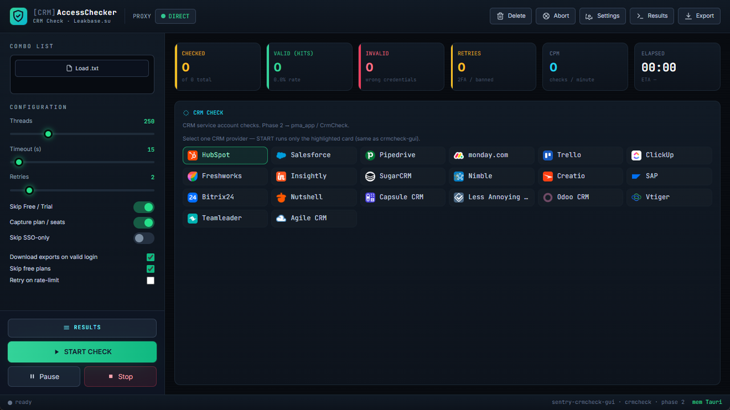Viewport: 730px width, 410px height.
Task: Open Settings from the top bar
Action: coord(603,16)
